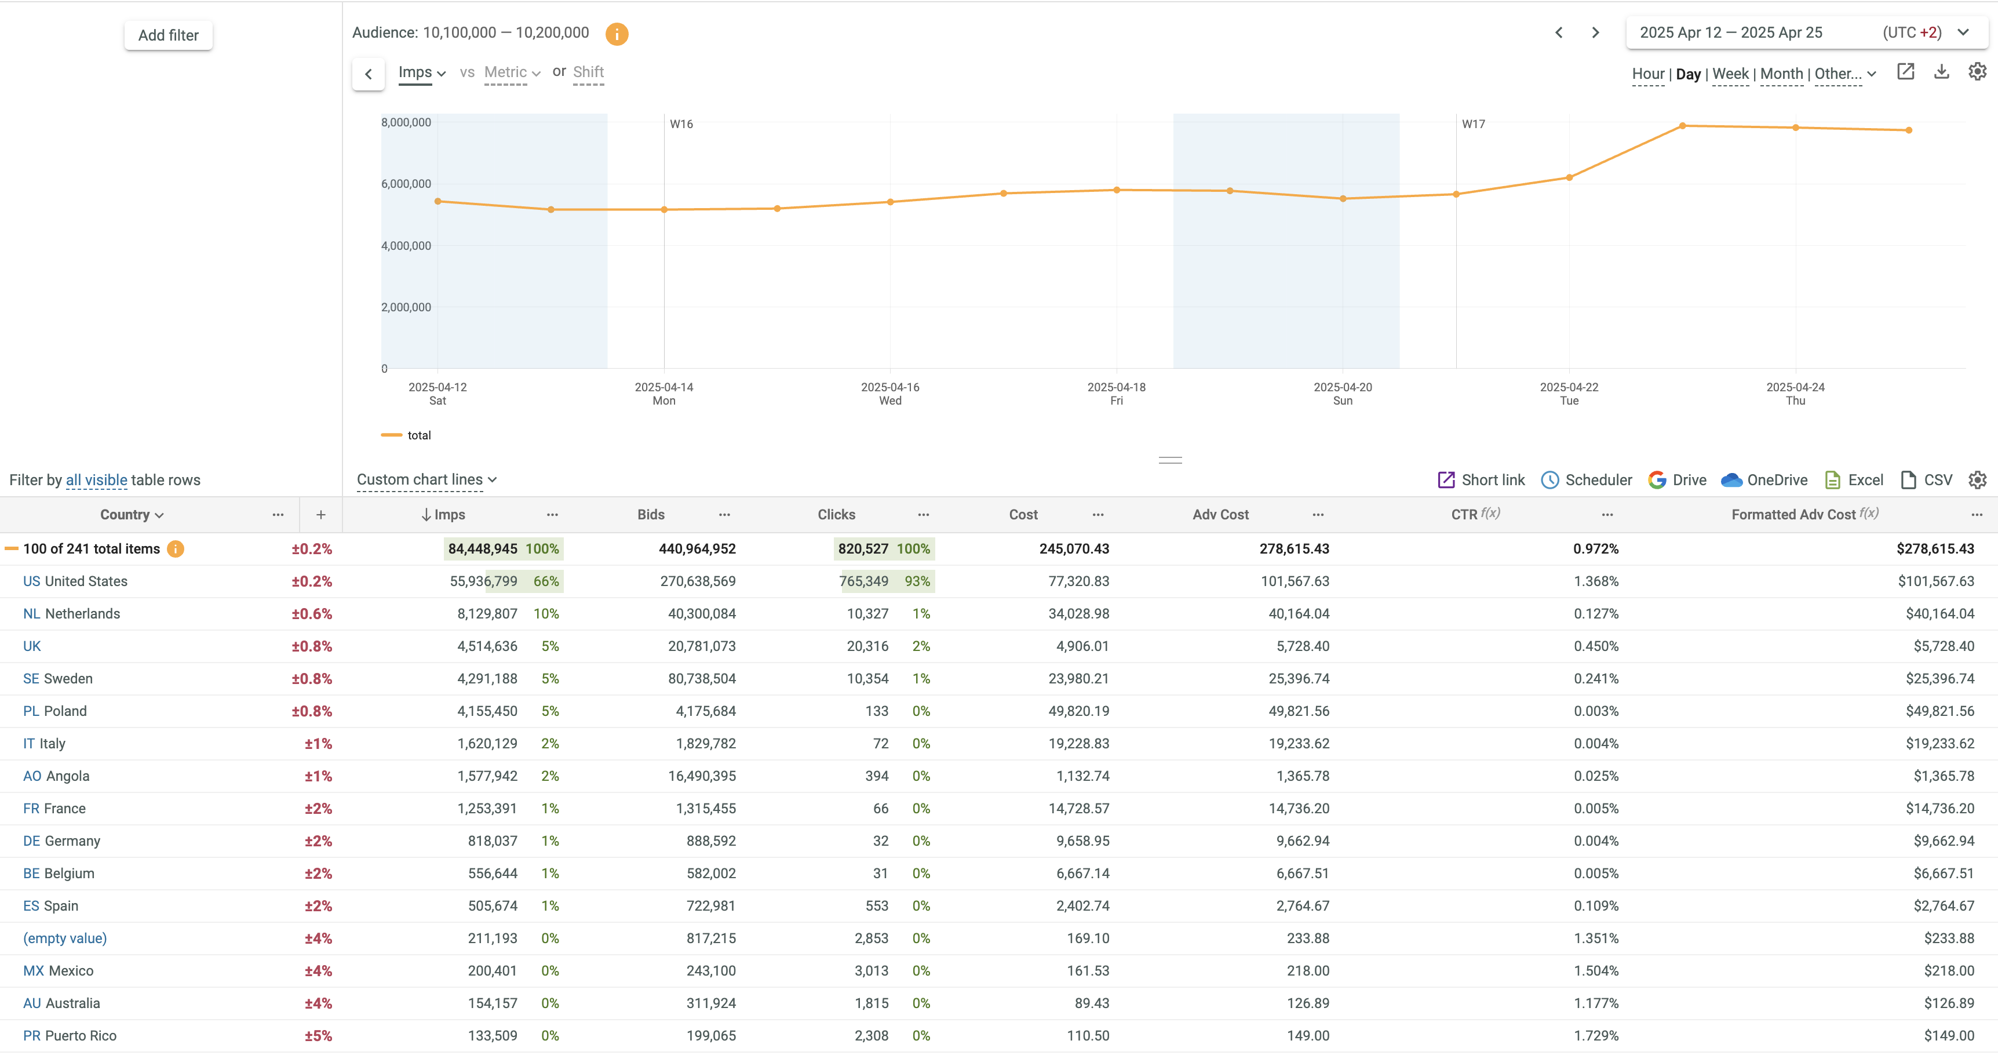This screenshot has height=1055, width=1998.
Task: Sort the table by Clicks column header
Action: [836, 515]
